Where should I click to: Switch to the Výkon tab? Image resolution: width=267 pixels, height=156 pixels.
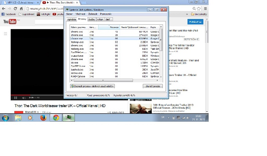click(x=100, y=19)
